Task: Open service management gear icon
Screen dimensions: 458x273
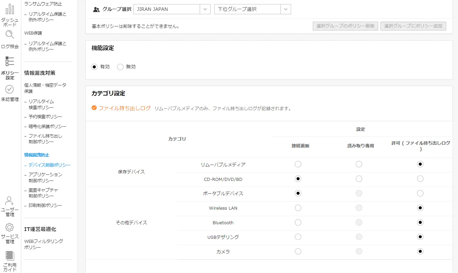Action: (x=10, y=227)
